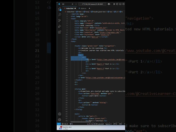Viewport: 176px width, 132px height.
Task: Open the Extensions view
Action: coord(60,32)
